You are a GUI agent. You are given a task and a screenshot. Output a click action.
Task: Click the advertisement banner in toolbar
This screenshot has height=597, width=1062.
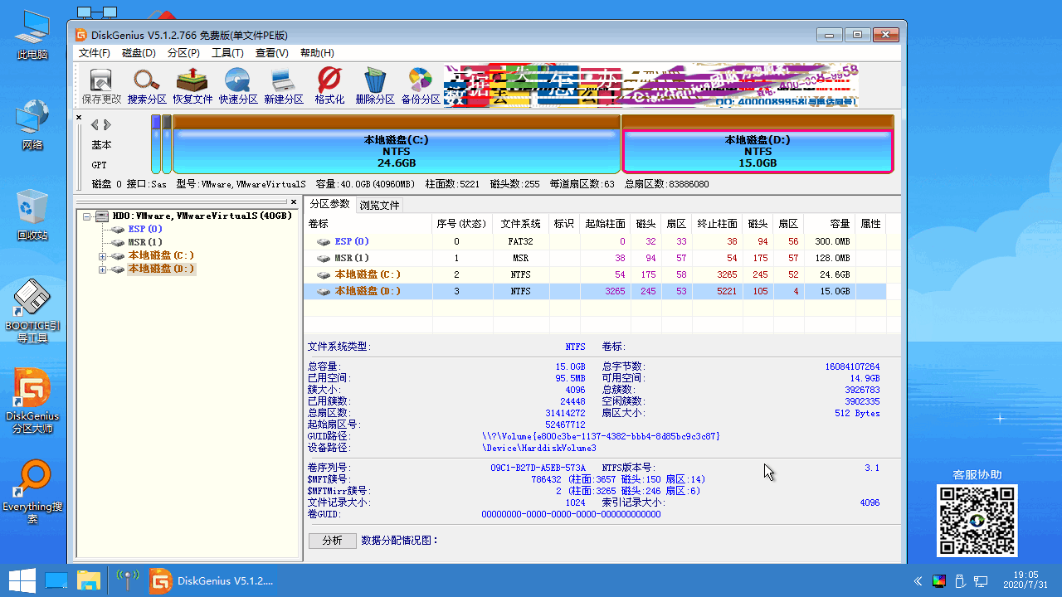click(651, 86)
